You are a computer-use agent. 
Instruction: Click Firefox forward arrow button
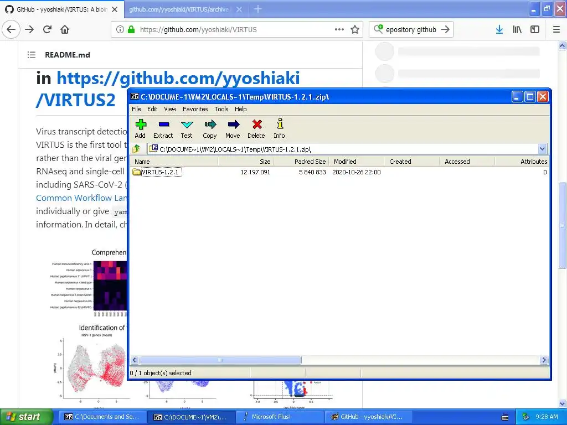click(29, 30)
